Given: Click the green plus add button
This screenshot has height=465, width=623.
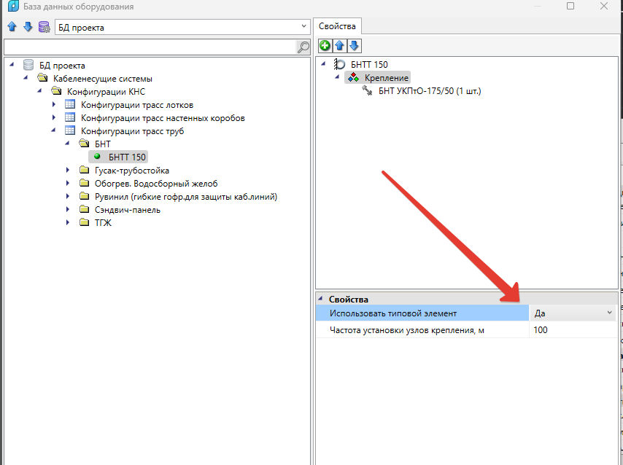Looking at the screenshot, I should 325,46.
